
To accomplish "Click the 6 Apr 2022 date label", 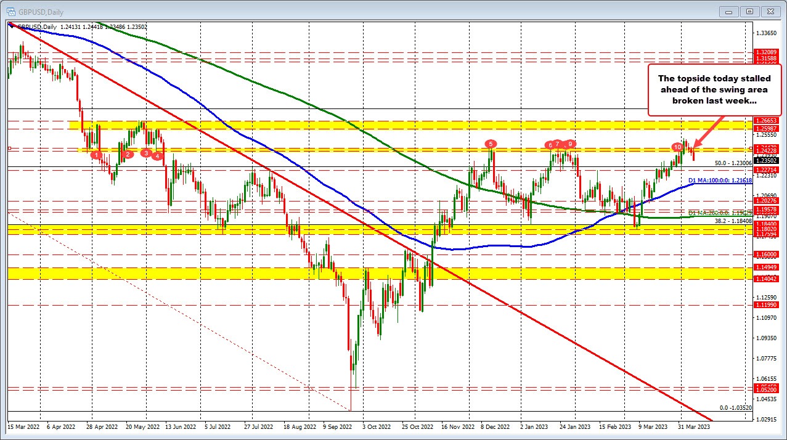I will (60, 426).
